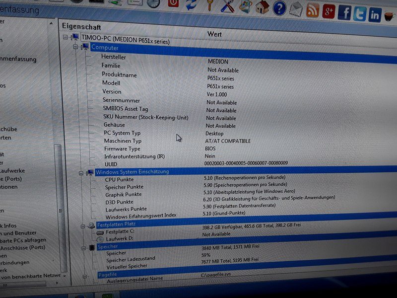Viewport: 397px width, 298px height.
Task: Click the left panel scroll down arrow
Action: [x=65, y=276]
